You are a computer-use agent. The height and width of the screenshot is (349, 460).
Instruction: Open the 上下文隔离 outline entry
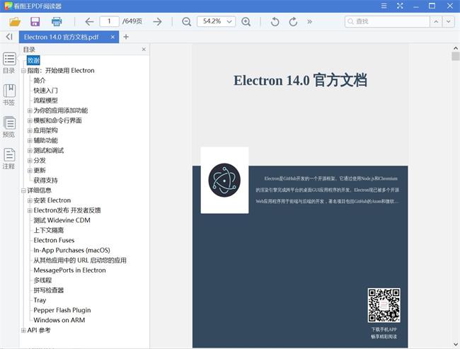[48, 230]
